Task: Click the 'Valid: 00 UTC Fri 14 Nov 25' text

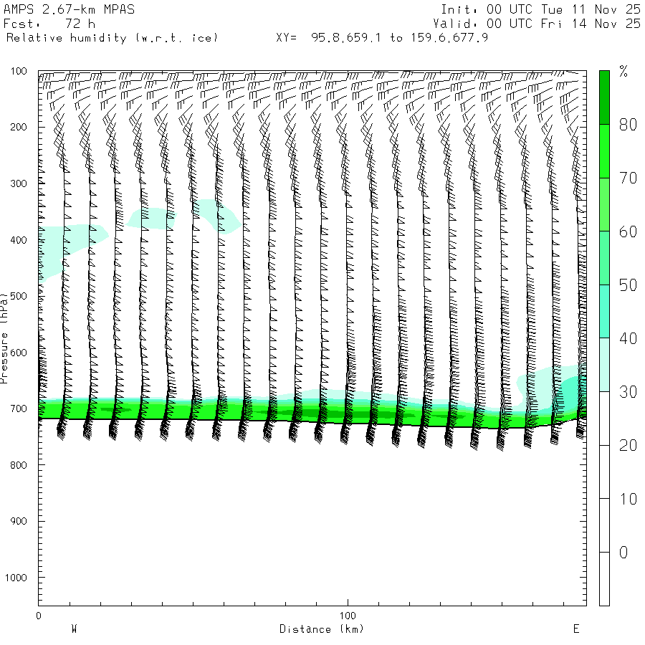Action: pos(537,24)
